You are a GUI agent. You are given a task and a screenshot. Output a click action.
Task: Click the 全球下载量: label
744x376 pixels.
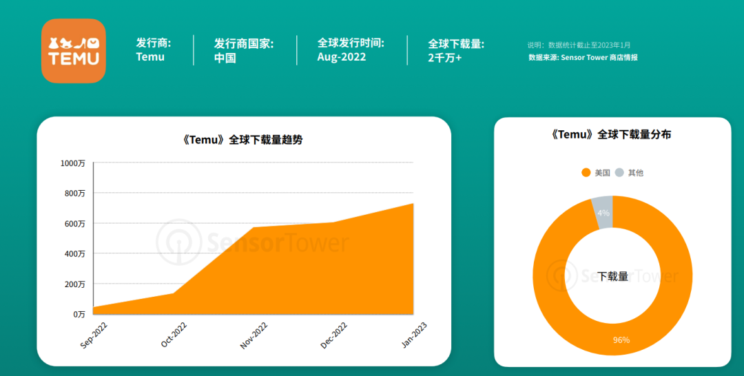point(456,44)
